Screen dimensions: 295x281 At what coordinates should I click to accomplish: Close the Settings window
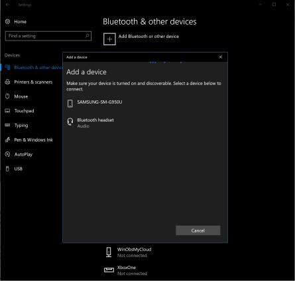click(x=288, y=5)
